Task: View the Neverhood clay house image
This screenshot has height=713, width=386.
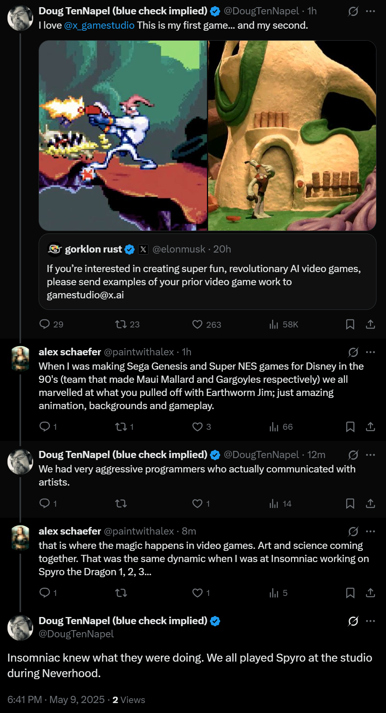Action: [x=292, y=135]
